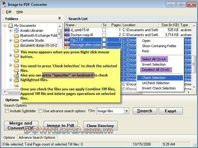
Task: Open the Help menu
Action: pyautogui.click(x=20, y=12)
